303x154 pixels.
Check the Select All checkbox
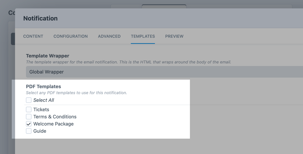click(x=29, y=100)
